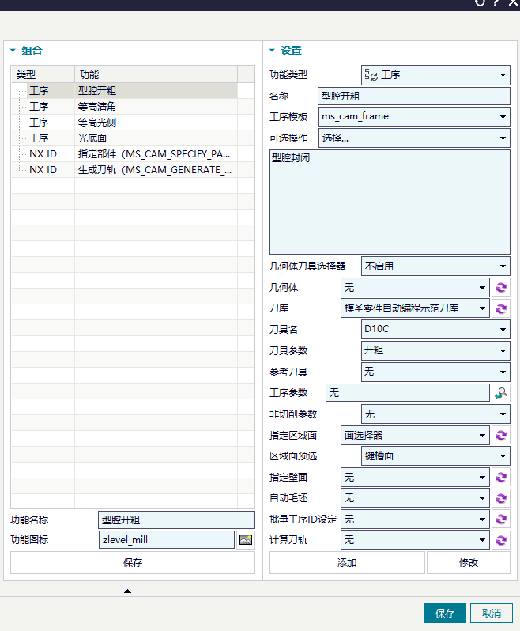Click refresh icon next to 刀库 dropdown
Screen dimensions: 520x631
tap(501, 308)
